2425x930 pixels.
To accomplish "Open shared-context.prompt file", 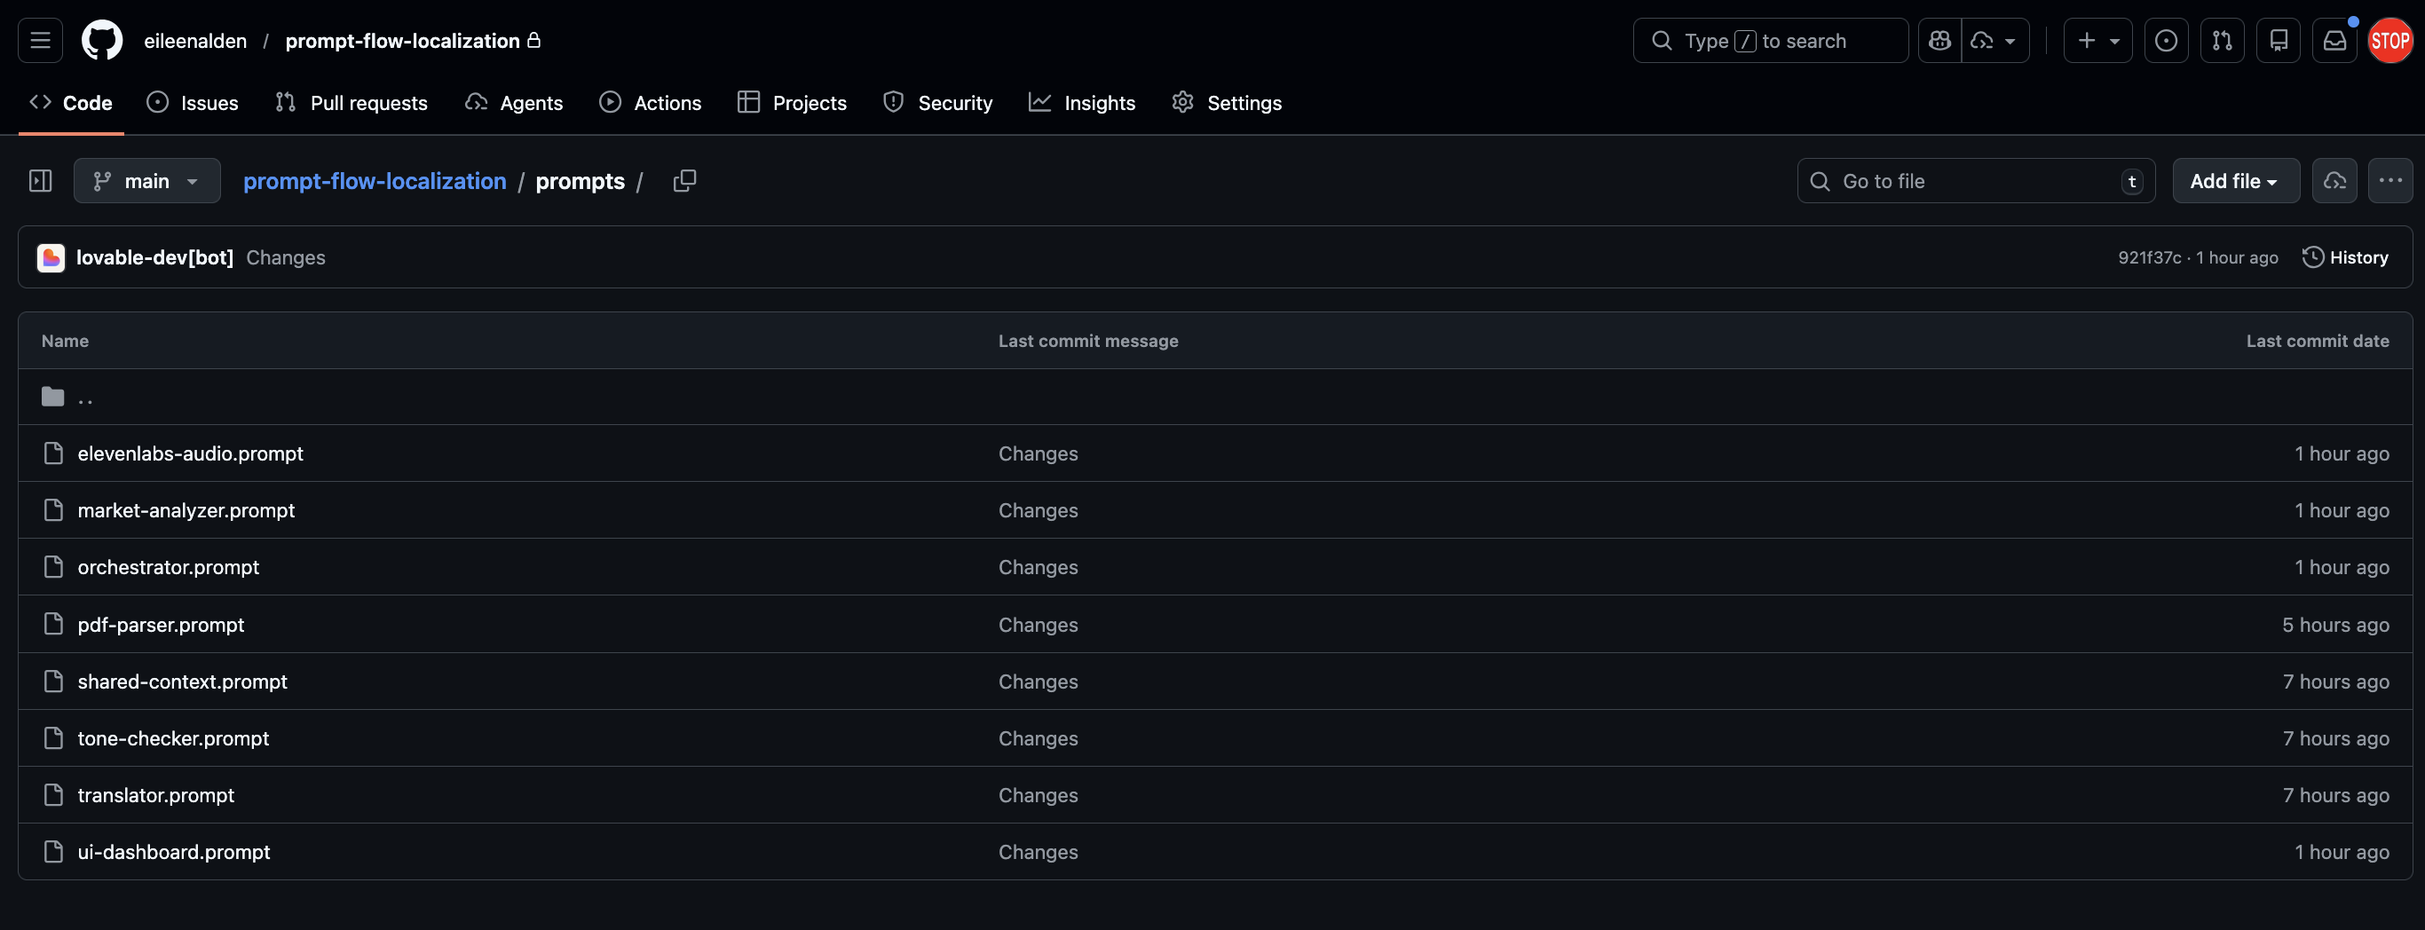I will (182, 682).
